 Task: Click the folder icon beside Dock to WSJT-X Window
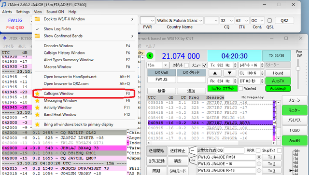pyautogui.click(x=37, y=19)
